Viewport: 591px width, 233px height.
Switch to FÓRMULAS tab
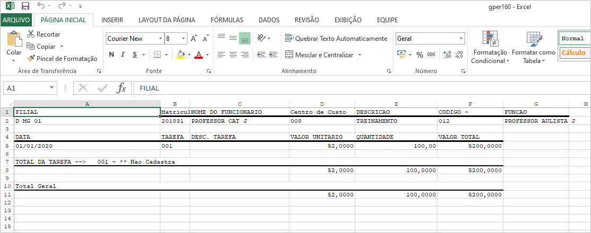(x=227, y=20)
